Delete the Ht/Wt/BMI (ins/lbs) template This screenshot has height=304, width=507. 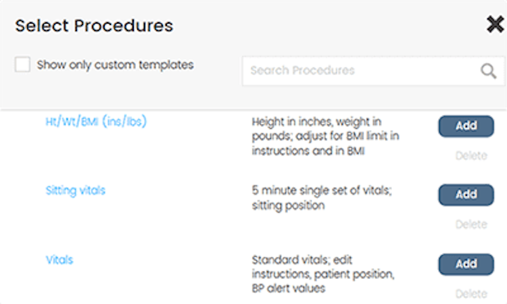[470, 156]
